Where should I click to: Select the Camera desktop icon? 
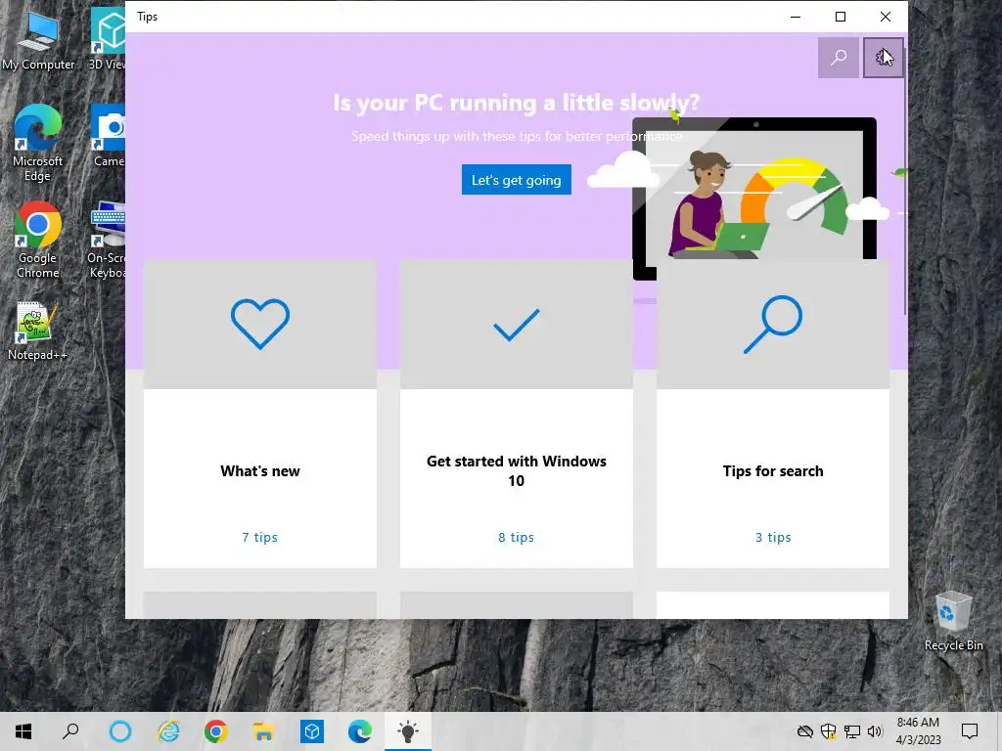(108, 135)
